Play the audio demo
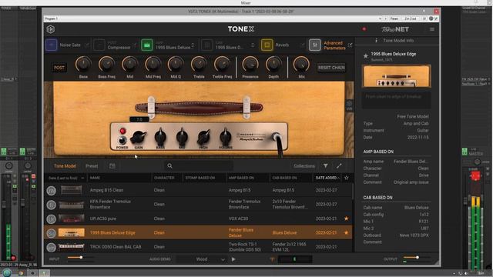This screenshot has height=277, width=493. click(x=233, y=259)
